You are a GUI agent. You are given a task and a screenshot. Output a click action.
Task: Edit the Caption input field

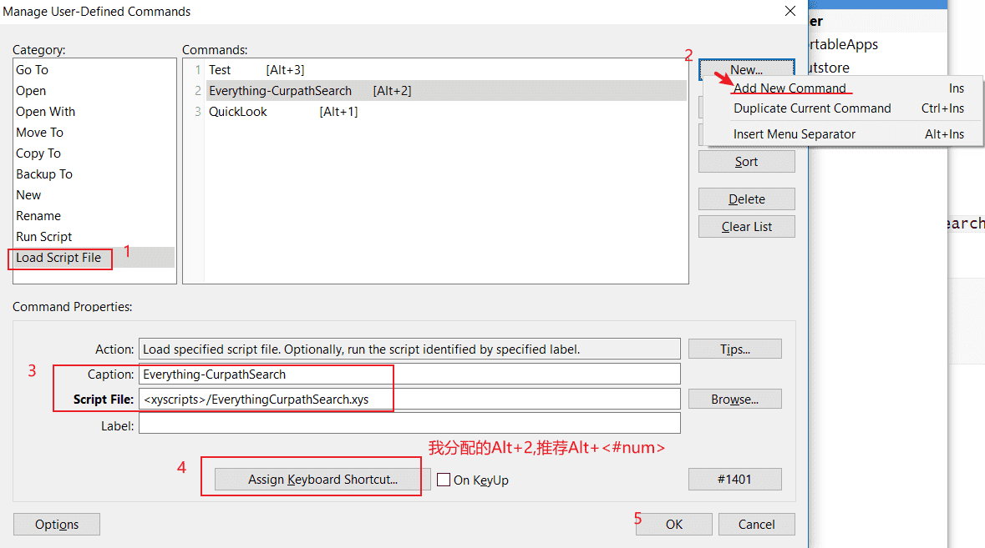click(409, 375)
